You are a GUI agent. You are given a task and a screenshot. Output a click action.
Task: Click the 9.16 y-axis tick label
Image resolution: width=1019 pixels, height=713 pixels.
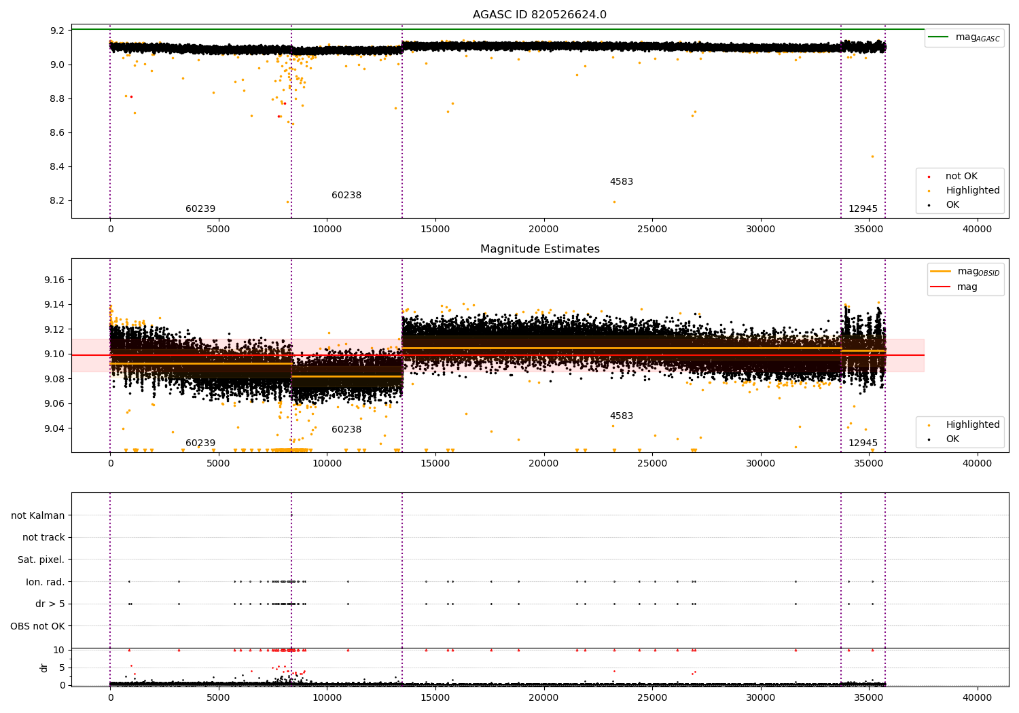tap(55, 280)
